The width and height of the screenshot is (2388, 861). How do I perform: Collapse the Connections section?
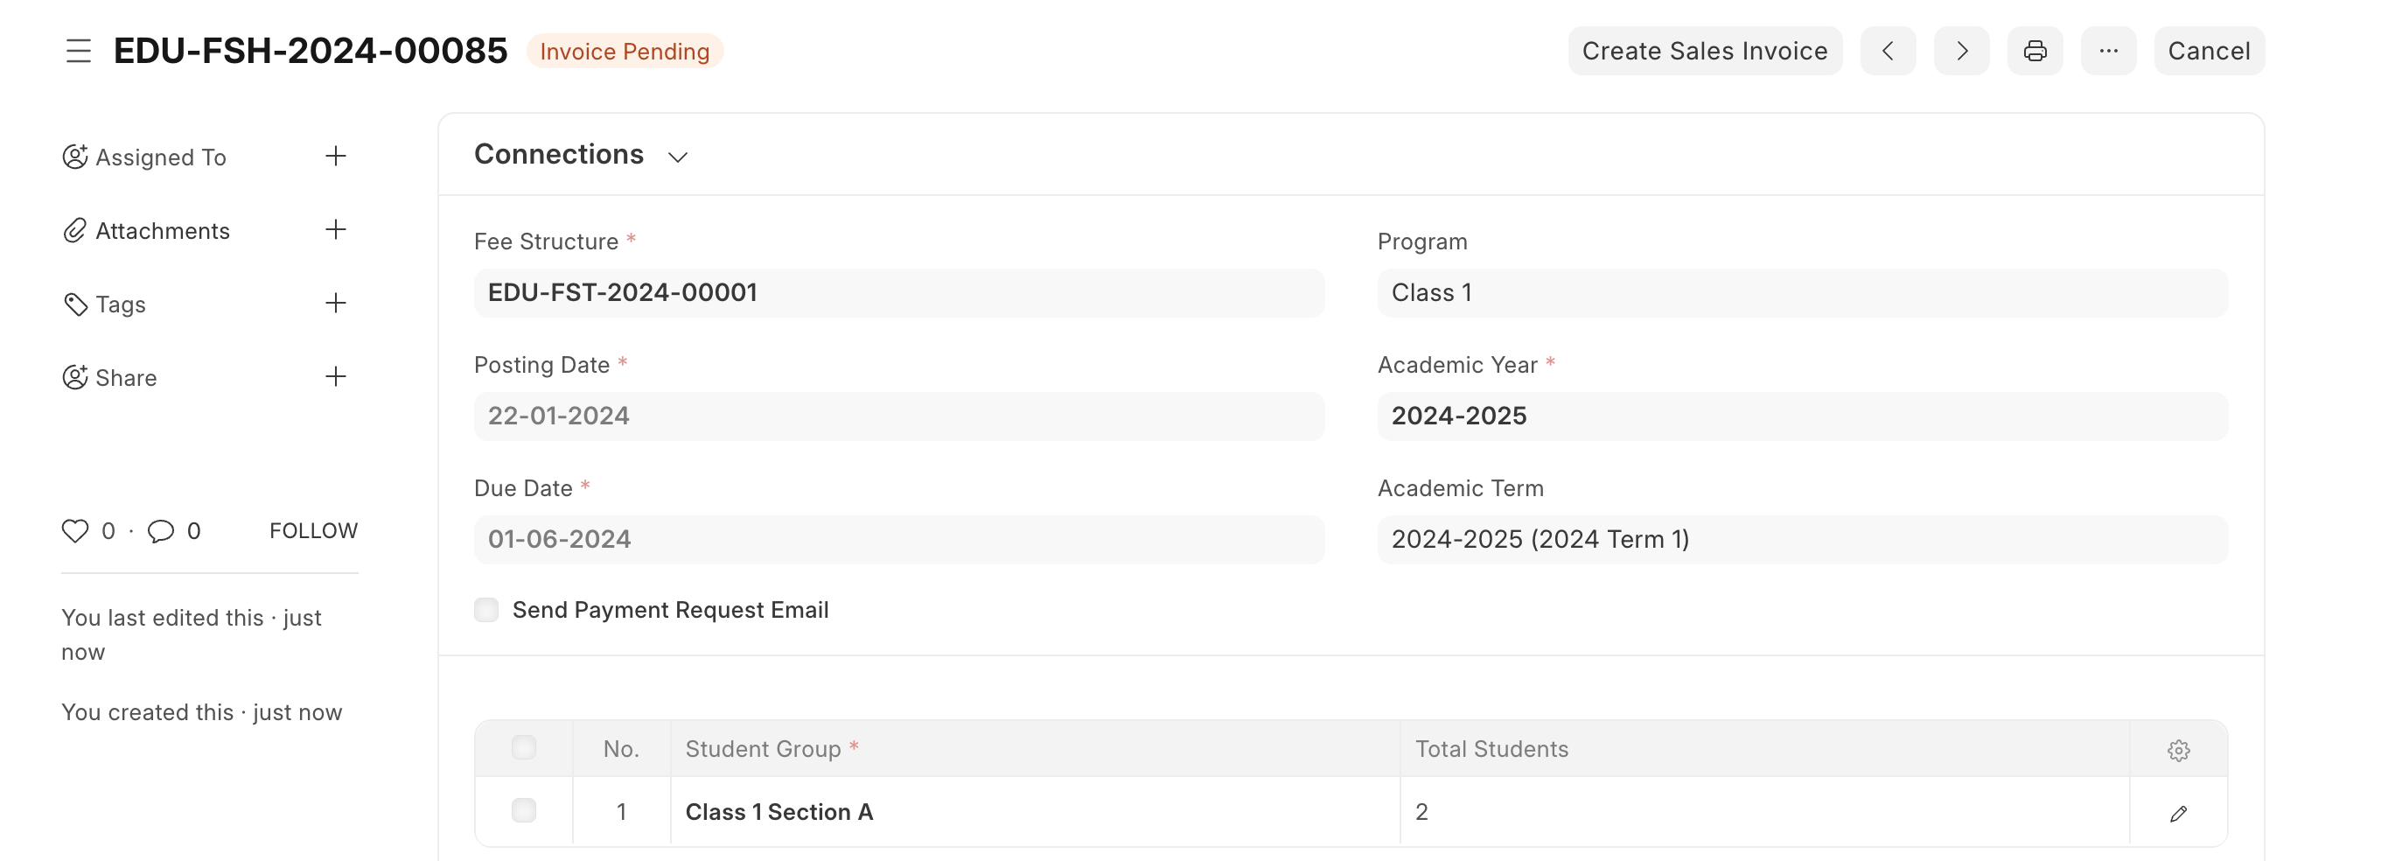click(x=678, y=157)
